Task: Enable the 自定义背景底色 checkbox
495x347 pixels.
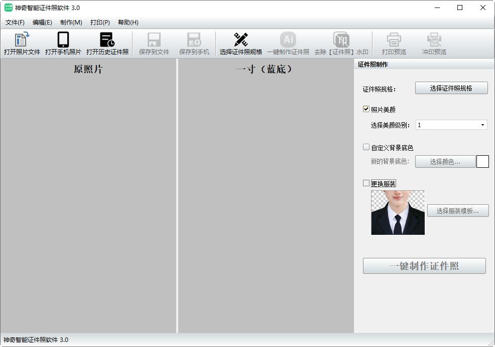Action: click(366, 147)
